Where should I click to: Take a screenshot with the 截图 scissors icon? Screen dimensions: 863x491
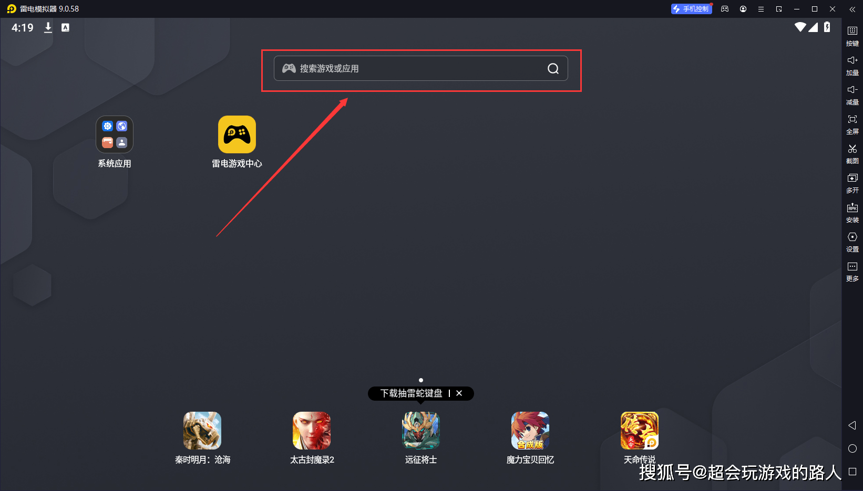852,153
